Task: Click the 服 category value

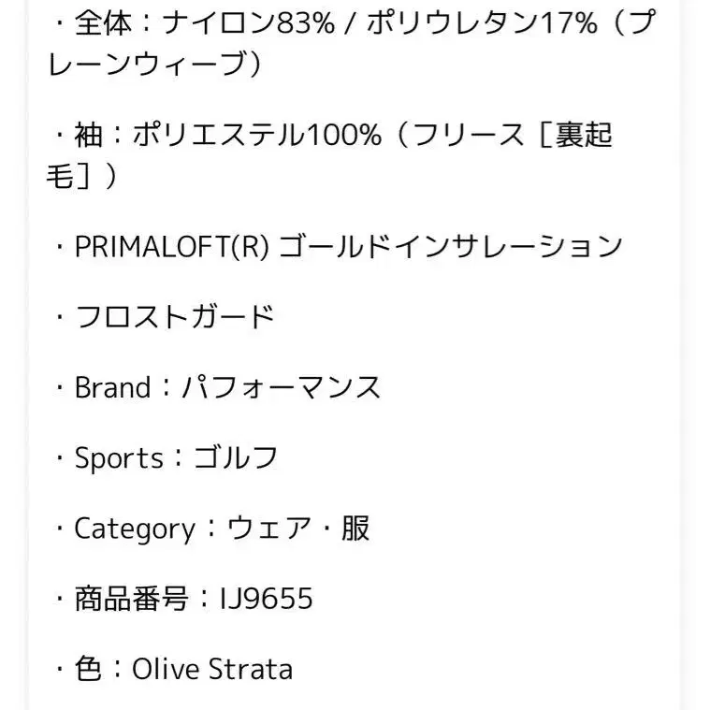Action: tap(355, 529)
